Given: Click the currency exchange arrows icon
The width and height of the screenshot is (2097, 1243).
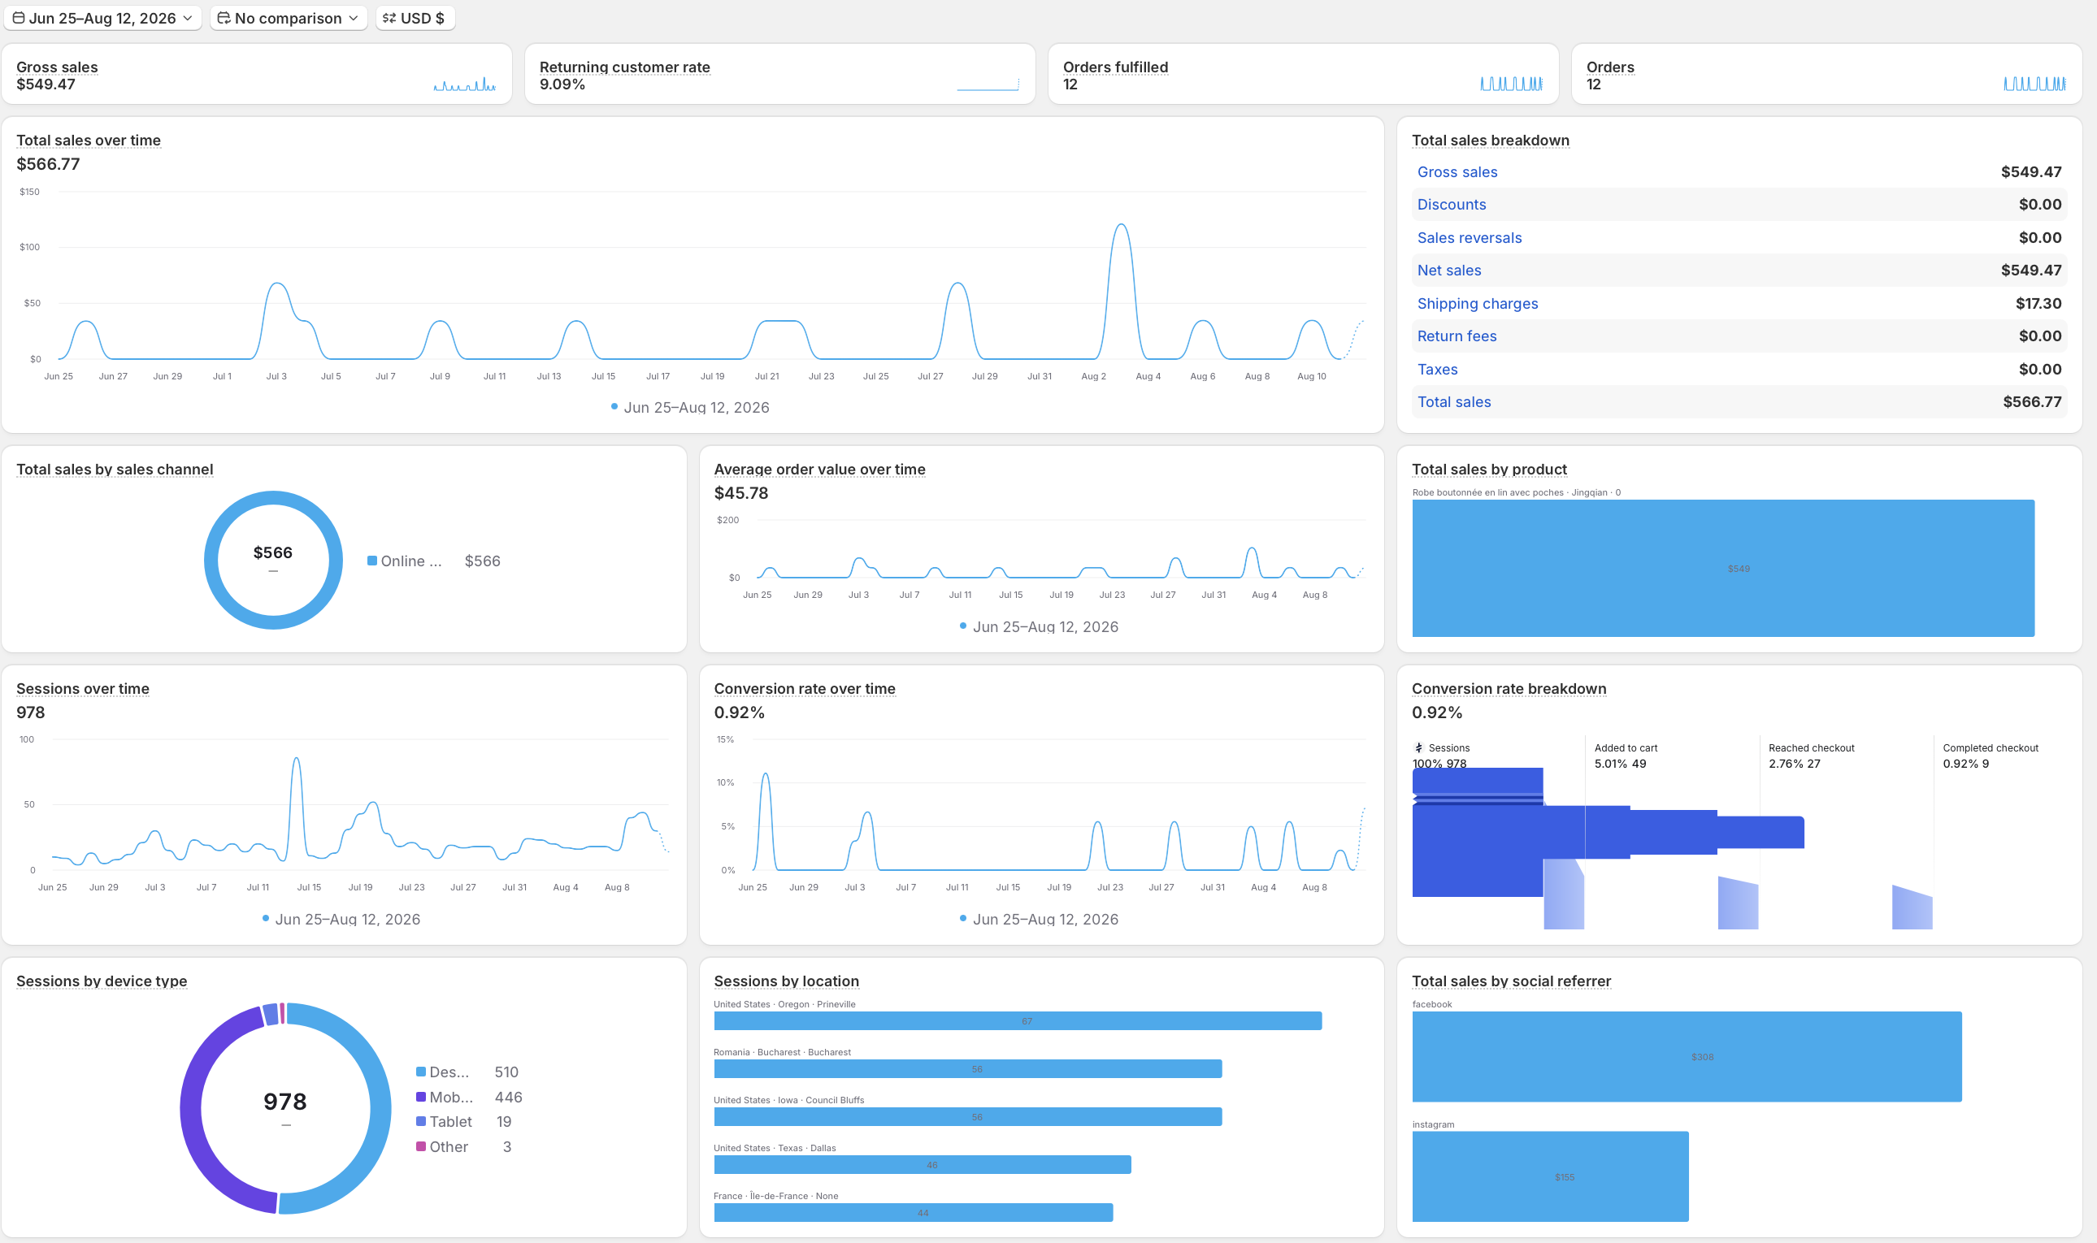Looking at the screenshot, I should pos(389,18).
